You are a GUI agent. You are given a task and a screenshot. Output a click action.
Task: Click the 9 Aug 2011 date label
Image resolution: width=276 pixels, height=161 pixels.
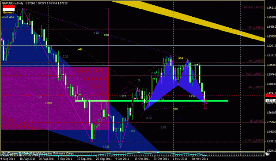pyautogui.click(x=8, y=159)
